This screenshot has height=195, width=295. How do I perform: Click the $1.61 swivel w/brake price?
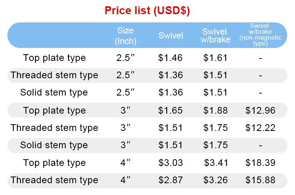pyautogui.click(x=216, y=58)
